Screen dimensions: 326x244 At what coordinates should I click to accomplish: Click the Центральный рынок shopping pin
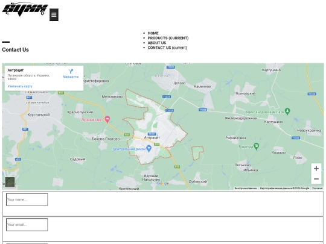(149, 149)
